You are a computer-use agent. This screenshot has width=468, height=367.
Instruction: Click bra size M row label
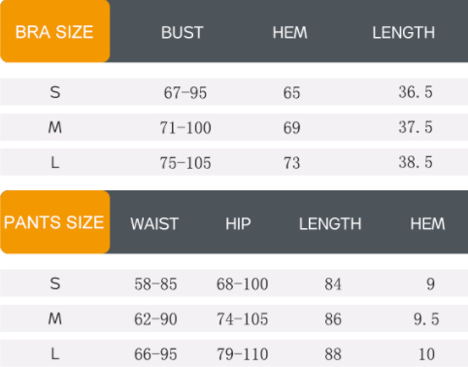coord(55,127)
